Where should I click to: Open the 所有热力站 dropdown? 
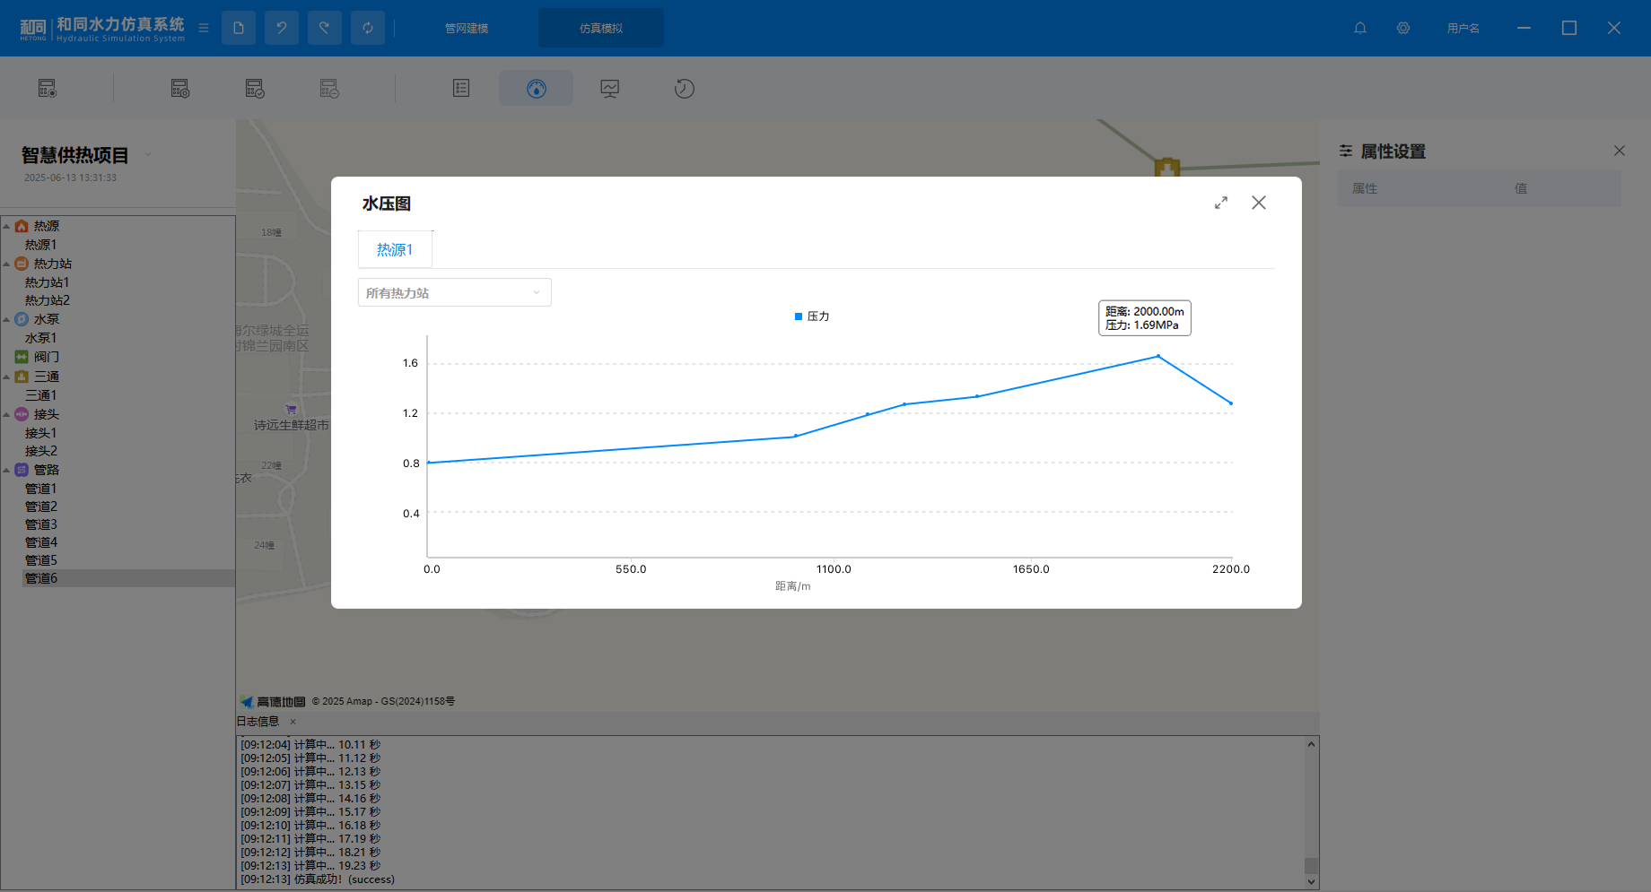454,292
